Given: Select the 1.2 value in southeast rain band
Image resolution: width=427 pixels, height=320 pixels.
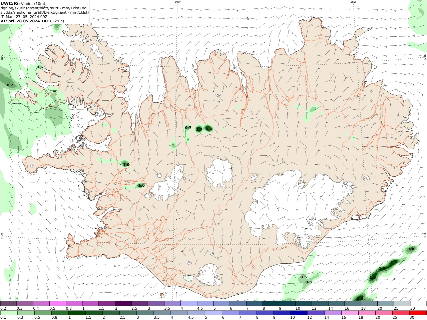Looking at the screenshot, I should tap(382, 269).
